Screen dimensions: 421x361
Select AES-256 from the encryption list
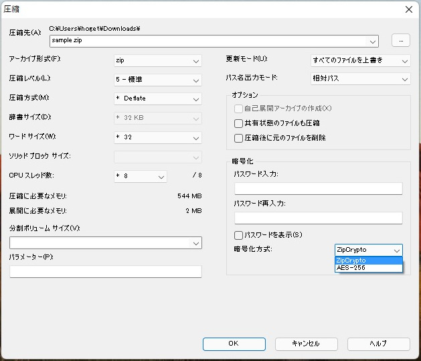[369, 268]
